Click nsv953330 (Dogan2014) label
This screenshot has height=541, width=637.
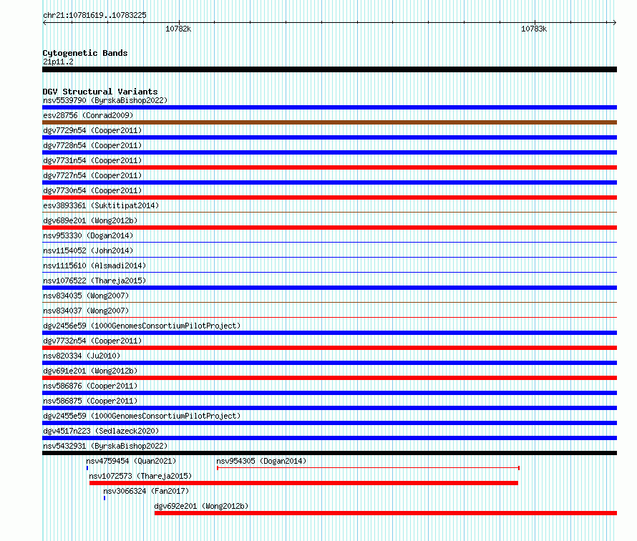(x=88, y=235)
